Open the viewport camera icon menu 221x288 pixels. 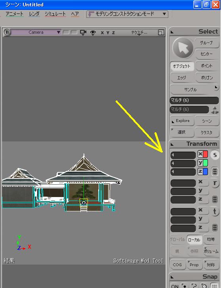click(83, 33)
